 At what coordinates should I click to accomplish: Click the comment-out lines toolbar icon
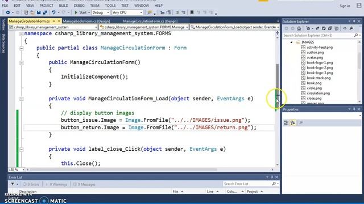tap(177, 12)
